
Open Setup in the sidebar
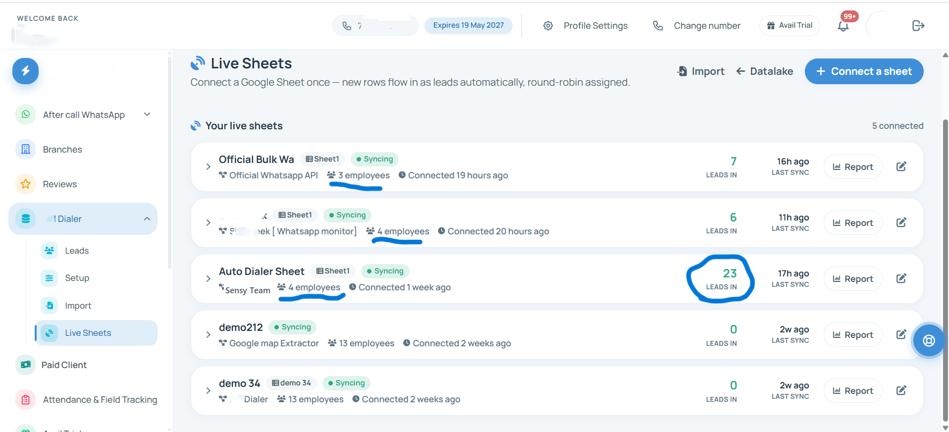(x=77, y=278)
